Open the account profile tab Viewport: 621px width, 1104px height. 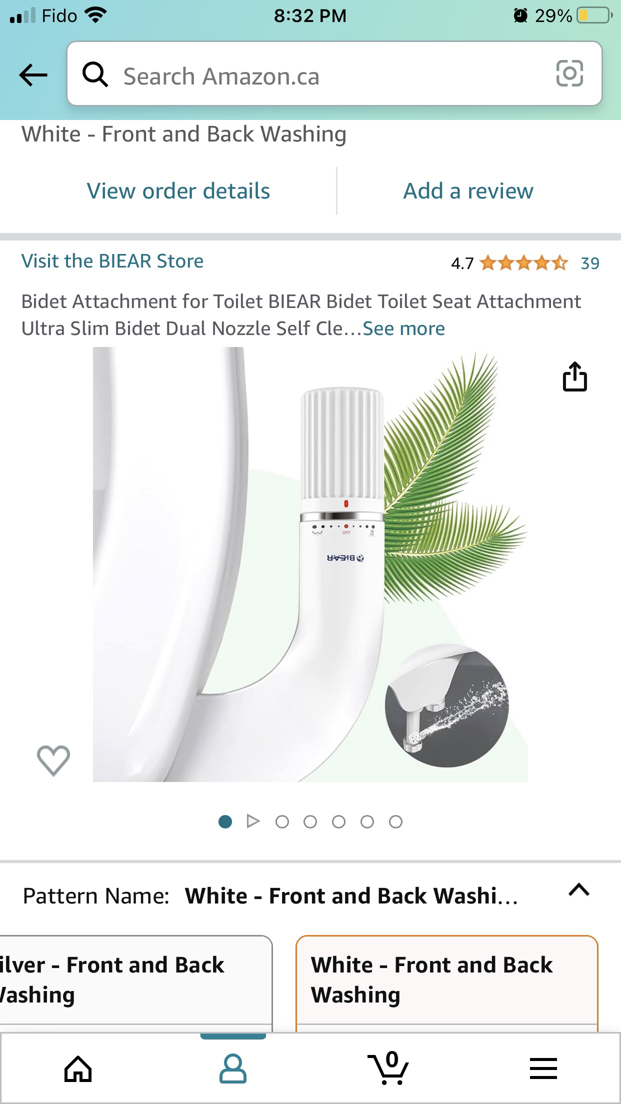click(233, 1069)
